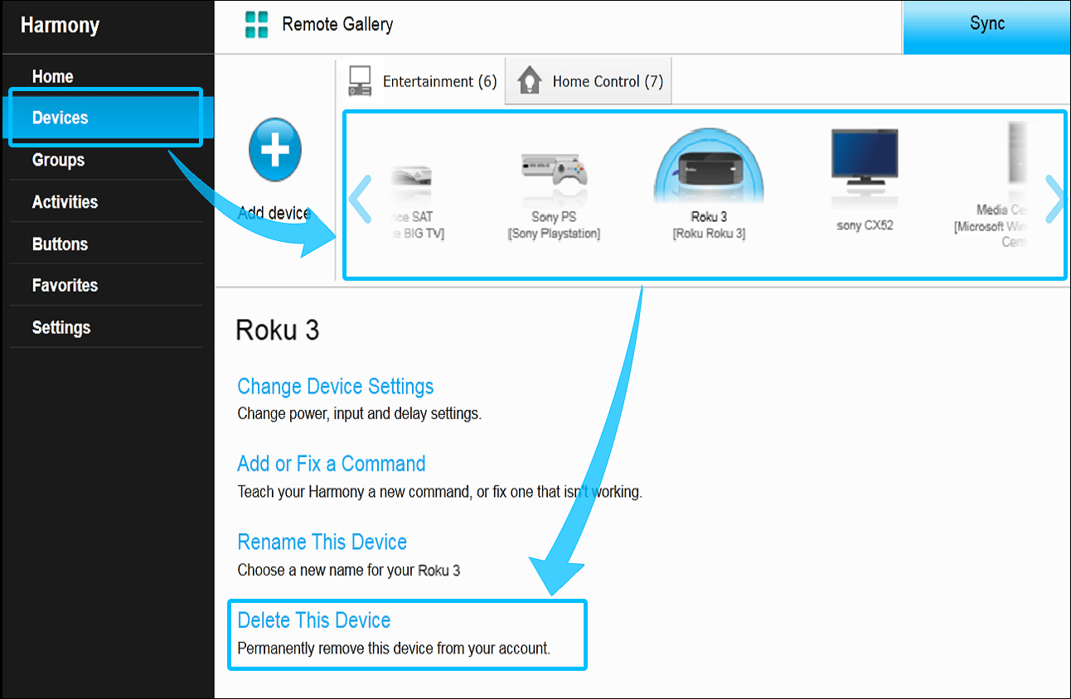The height and width of the screenshot is (699, 1071).
Task: Open the Add or Fix a Command link
Action: pyautogui.click(x=331, y=464)
